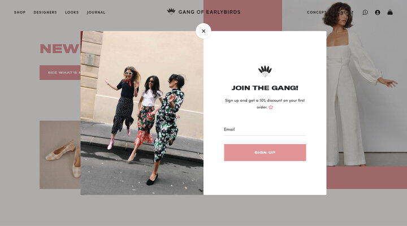Open the Designers menu
The width and height of the screenshot is (407, 226).
point(45,12)
